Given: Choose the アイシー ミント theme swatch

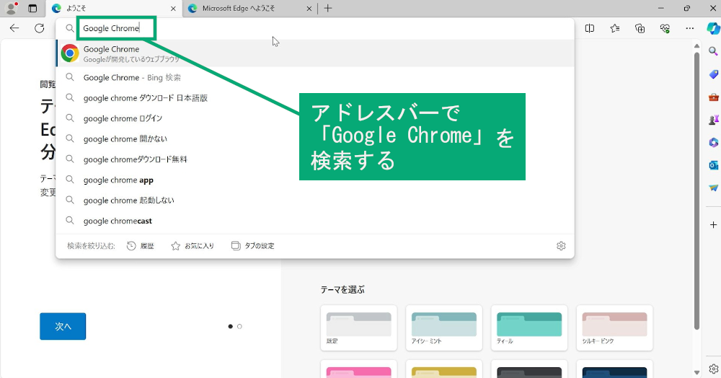Looking at the screenshot, I should coord(443,328).
